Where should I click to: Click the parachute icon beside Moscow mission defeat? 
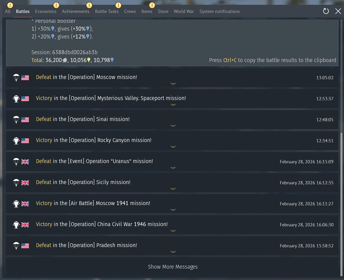[16, 78]
